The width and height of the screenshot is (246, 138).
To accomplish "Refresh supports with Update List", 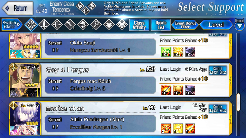I will coord(161,25).
